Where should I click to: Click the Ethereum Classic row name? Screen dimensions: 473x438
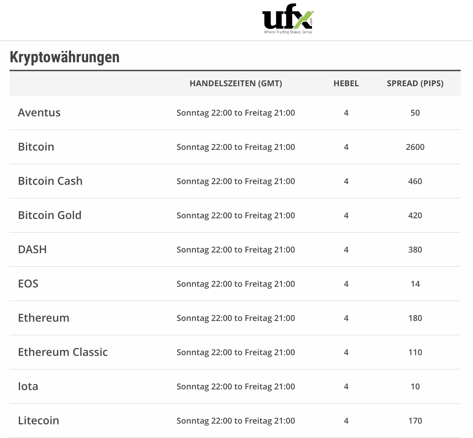coord(63,352)
